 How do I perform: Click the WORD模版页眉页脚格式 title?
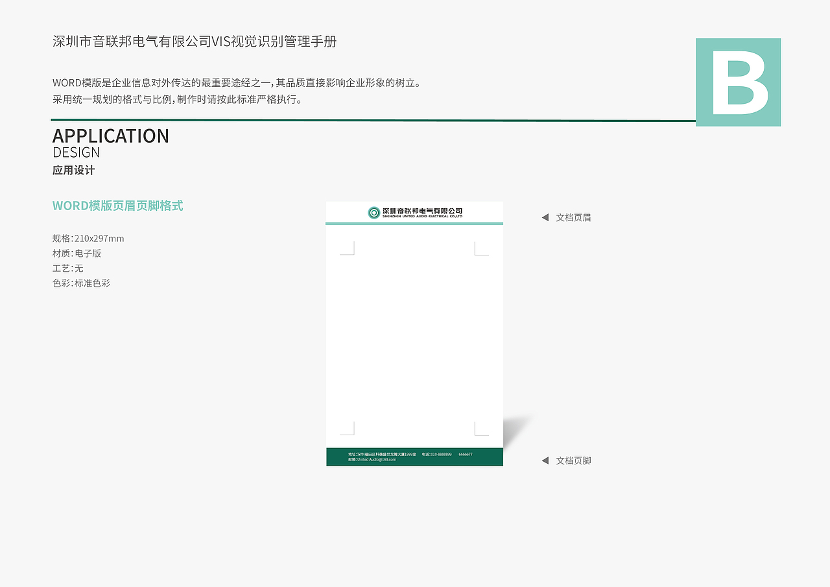click(x=118, y=206)
